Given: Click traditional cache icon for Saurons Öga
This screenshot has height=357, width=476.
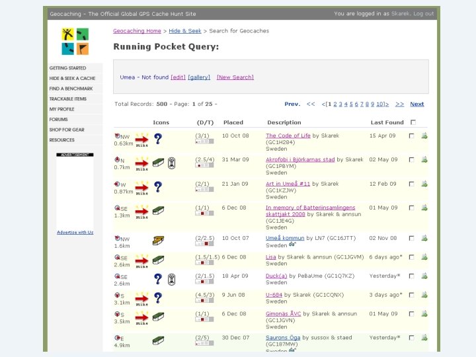Looking at the screenshot, I should coord(158,340).
